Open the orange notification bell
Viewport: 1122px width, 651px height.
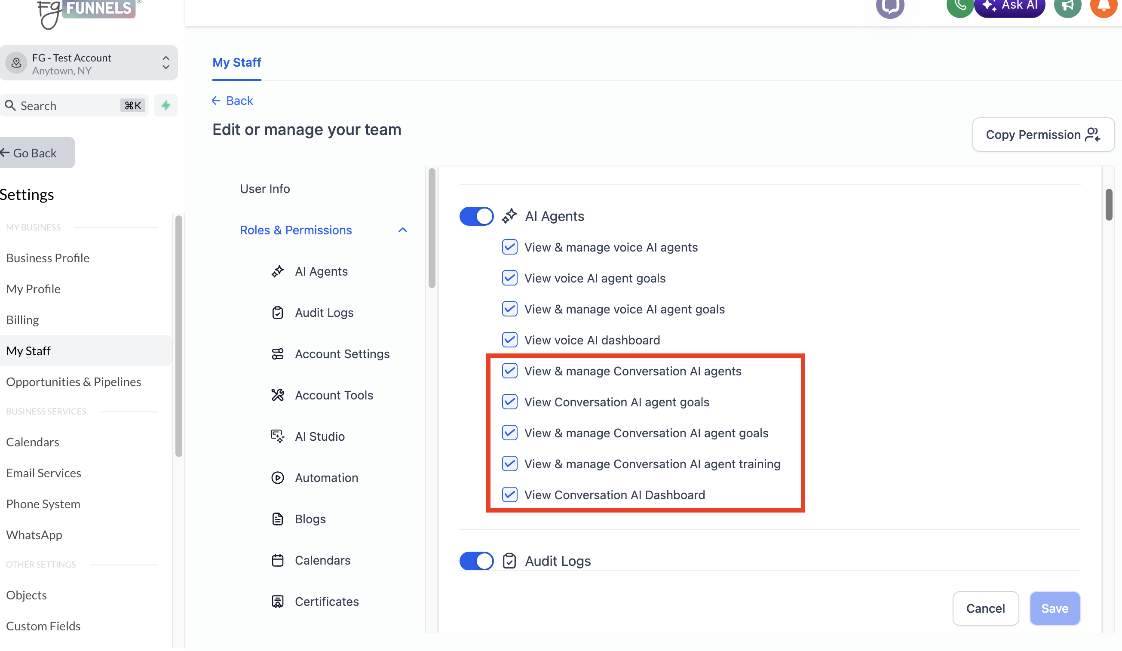[1105, 6]
